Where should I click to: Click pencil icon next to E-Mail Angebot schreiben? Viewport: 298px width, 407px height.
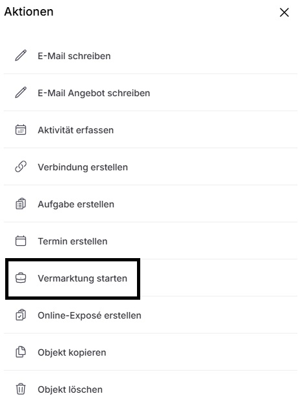[21, 92]
